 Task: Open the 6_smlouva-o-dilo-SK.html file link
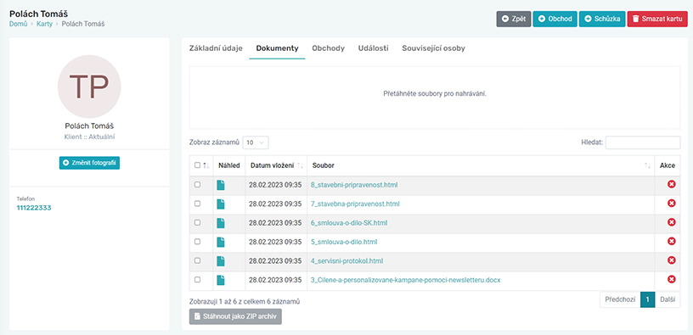click(349, 223)
